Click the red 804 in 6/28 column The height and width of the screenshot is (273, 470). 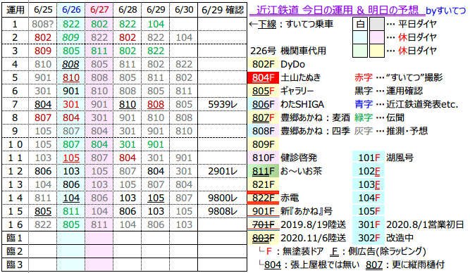coord(128,158)
